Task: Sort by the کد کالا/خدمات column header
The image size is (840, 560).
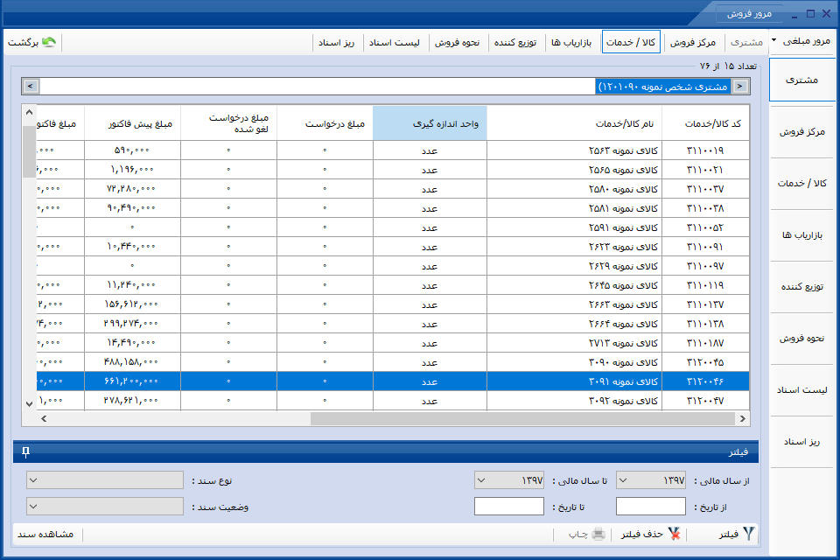Action: (705, 123)
